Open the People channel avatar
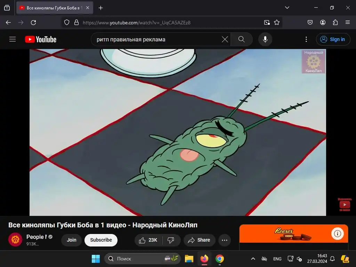356x267 pixels. (15, 240)
